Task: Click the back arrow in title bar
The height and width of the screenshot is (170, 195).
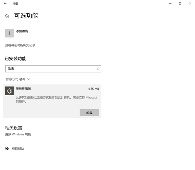Action: [x=5, y=4]
